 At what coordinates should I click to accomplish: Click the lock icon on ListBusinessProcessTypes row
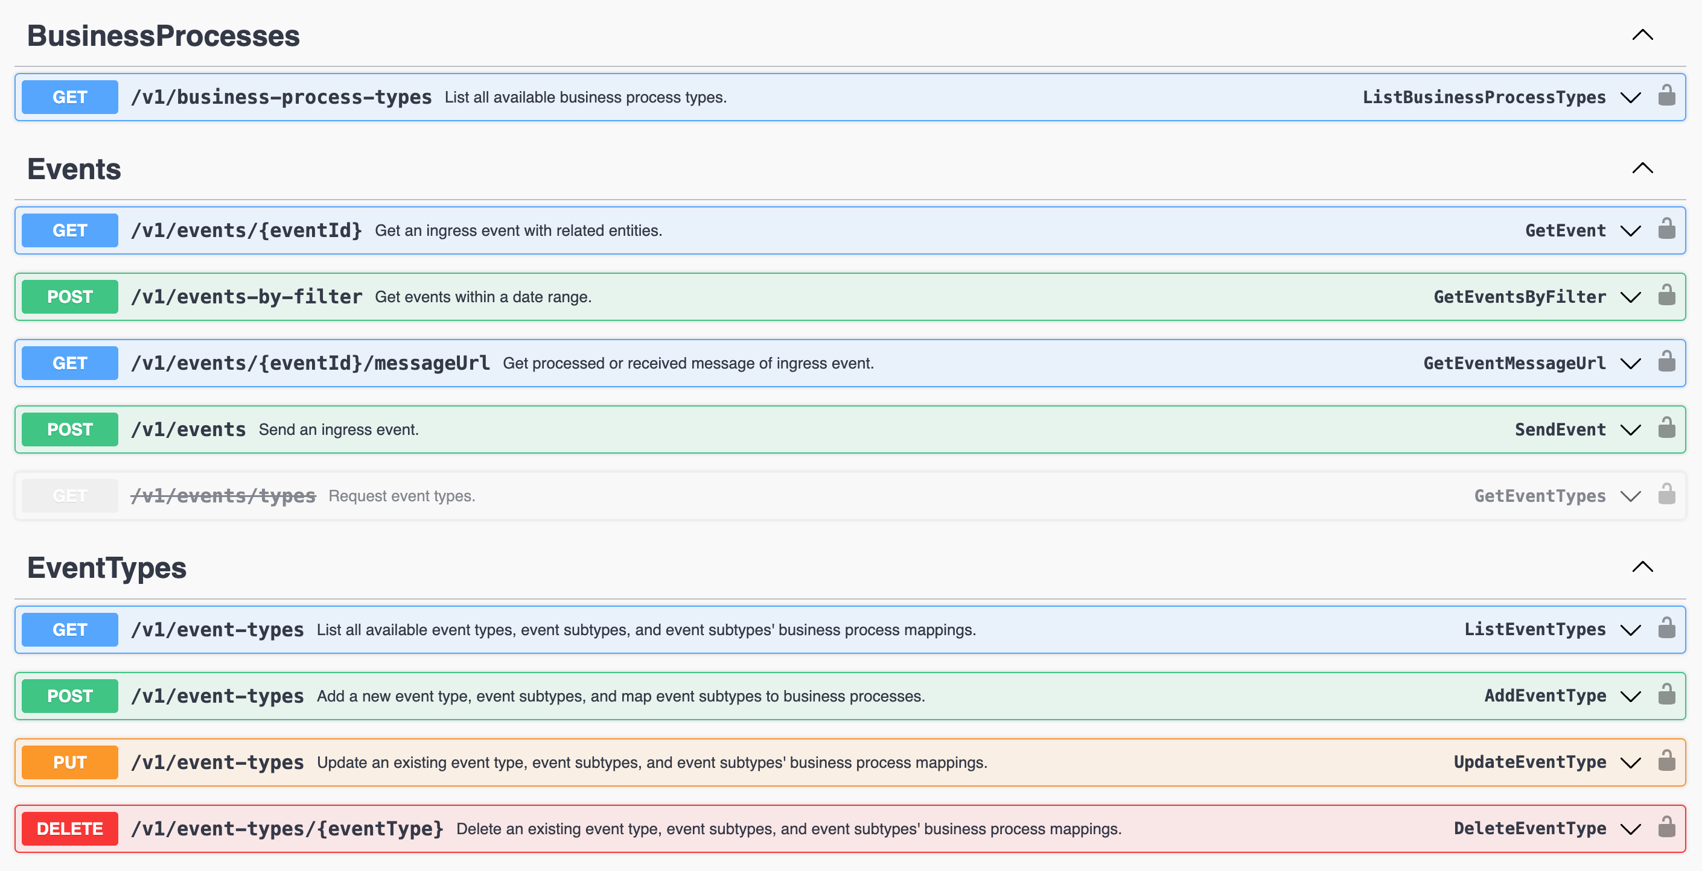pyautogui.click(x=1666, y=97)
